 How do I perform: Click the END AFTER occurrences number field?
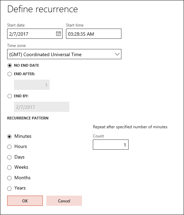32,85
